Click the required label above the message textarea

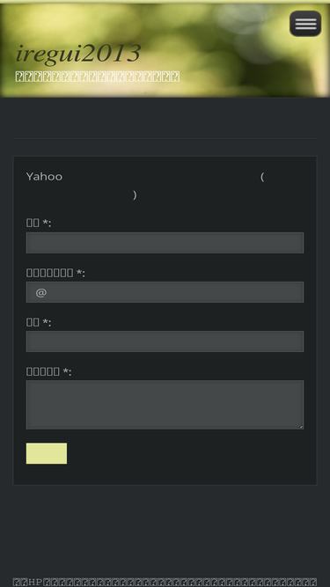click(x=48, y=371)
